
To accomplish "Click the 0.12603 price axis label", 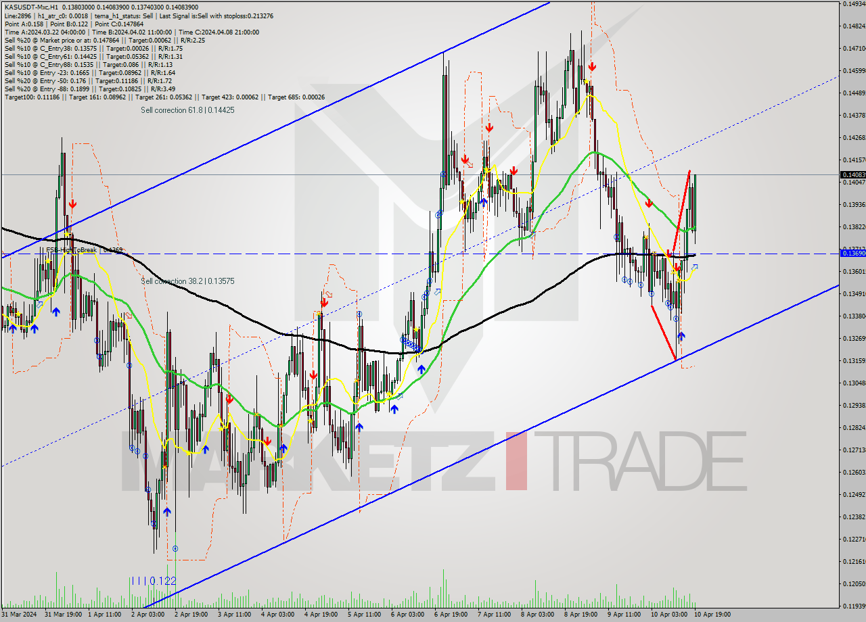I will tap(853, 472).
